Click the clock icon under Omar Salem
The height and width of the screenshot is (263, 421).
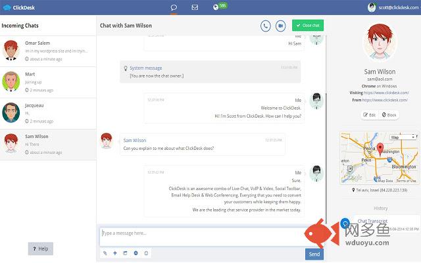27,59
